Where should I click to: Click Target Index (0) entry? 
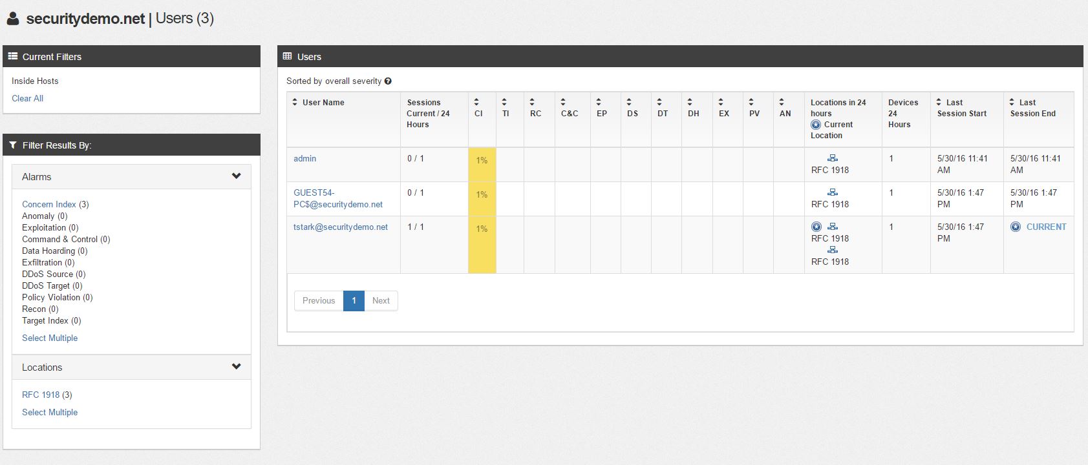click(x=52, y=320)
